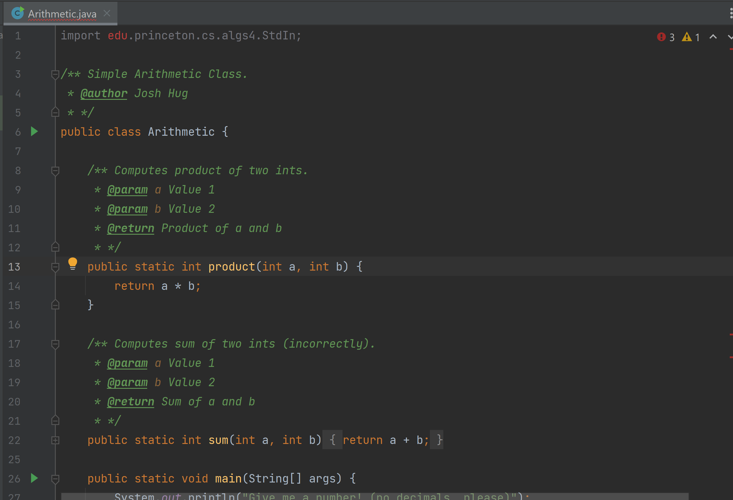Click the run arrow beside class Arithmetic
Screen dimensions: 733x500
coord(34,131)
